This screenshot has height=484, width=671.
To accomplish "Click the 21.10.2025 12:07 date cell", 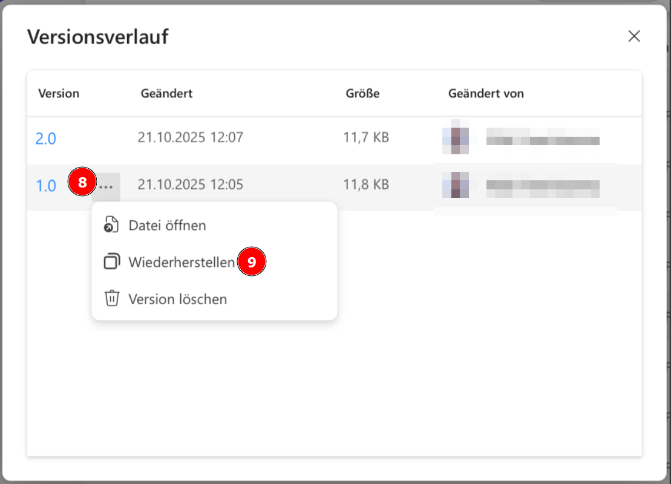I will pyautogui.click(x=190, y=137).
